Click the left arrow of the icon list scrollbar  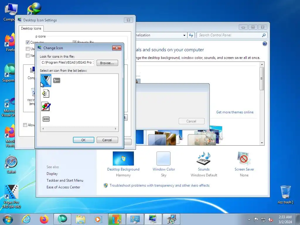(x=43, y=129)
